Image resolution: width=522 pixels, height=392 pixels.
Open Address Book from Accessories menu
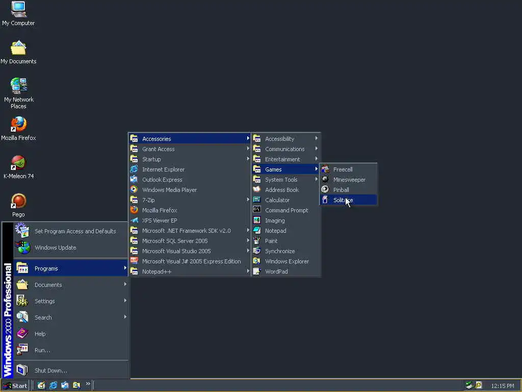[285, 190]
